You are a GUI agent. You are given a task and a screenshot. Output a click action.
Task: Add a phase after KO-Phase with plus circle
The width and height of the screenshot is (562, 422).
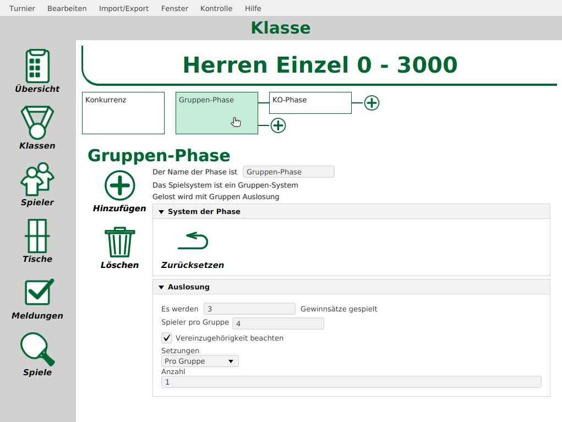(x=372, y=103)
